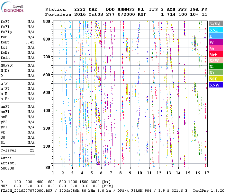This screenshot has width=225, height=193.
Task: Click the B1 parameter label
Action: point(3,142)
